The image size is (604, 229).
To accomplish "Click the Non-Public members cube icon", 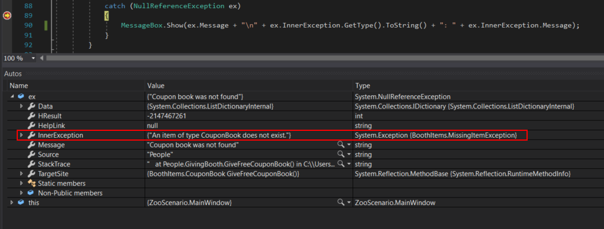I will click(31, 193).
